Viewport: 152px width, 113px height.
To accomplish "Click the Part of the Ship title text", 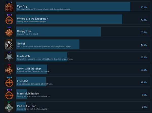I will click(x=27, y=106).
